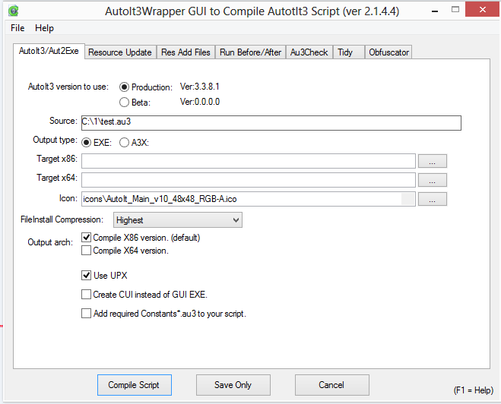Open the Obfuscator tab
The height and width of the screenshot is (404, 501).
[388, 52]
